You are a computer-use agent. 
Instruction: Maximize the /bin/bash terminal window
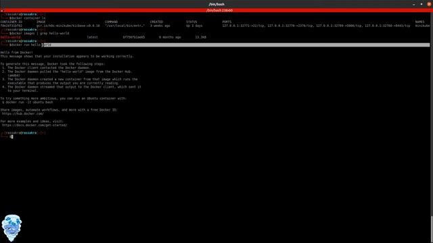point(421,4)
